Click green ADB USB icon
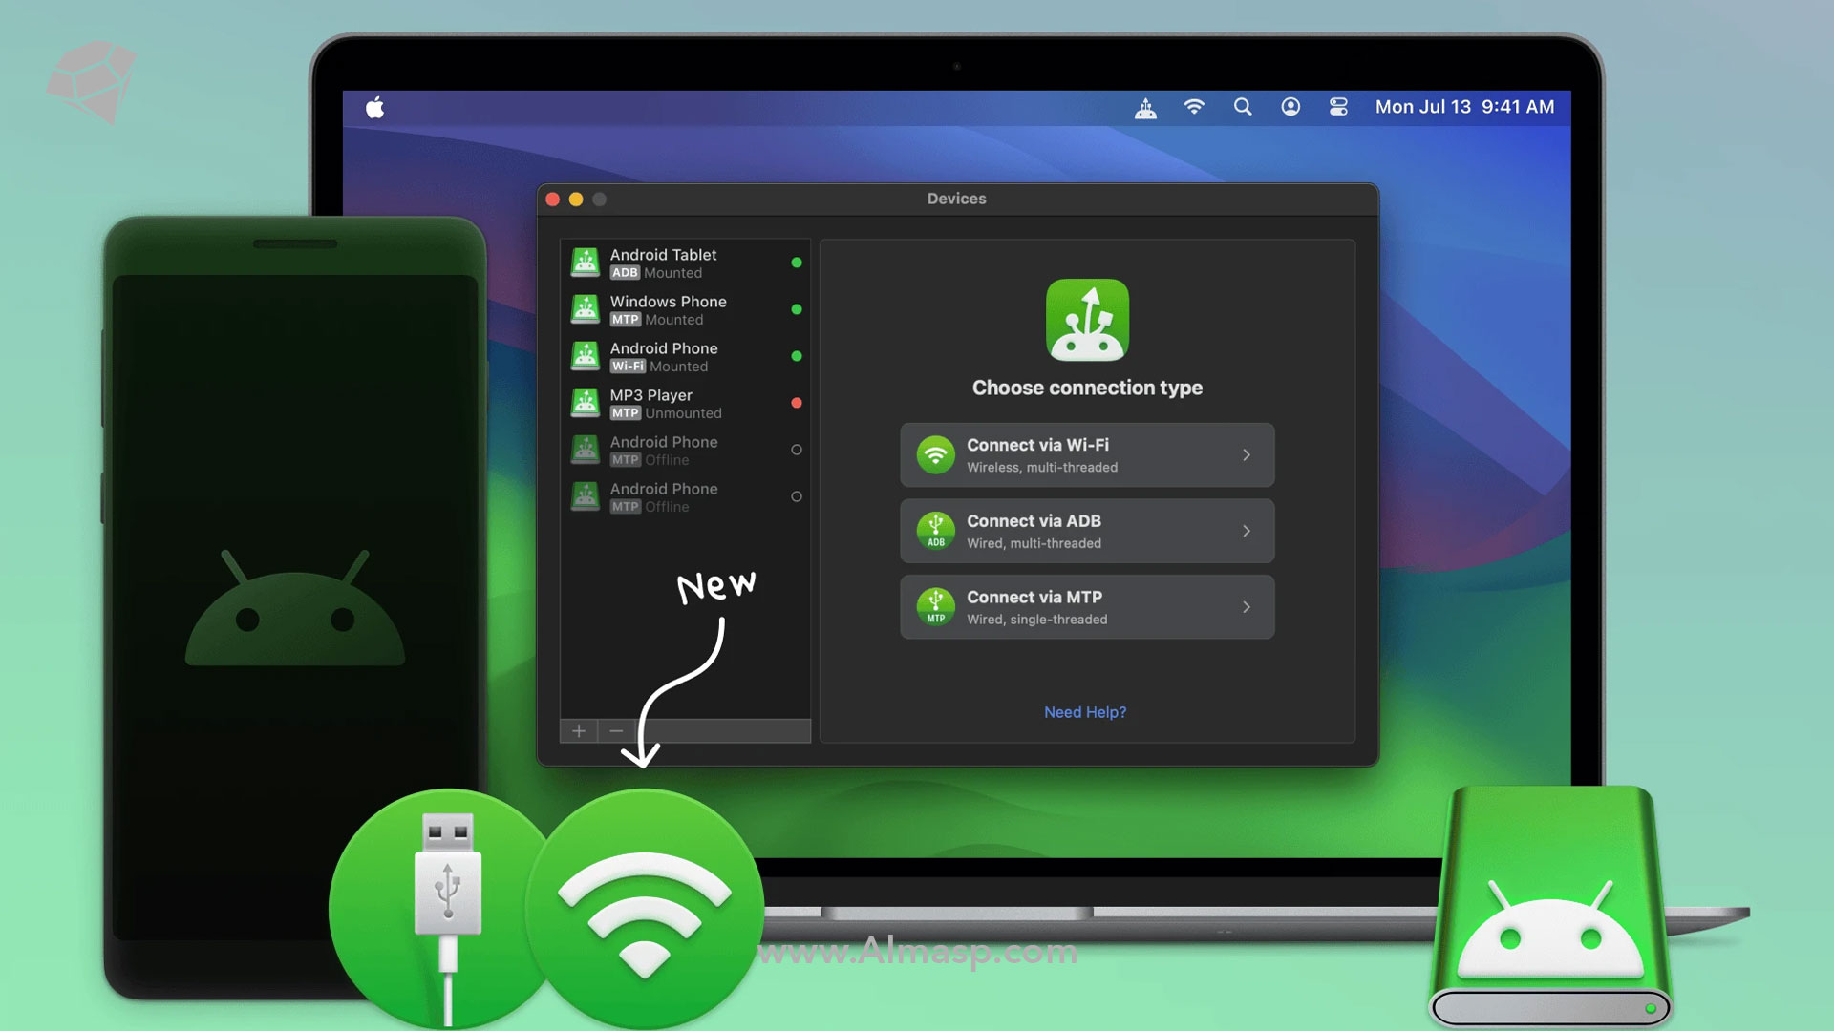Image resolution: width=1834 pixels, height=1031 pixels. [x=936, y=531]
